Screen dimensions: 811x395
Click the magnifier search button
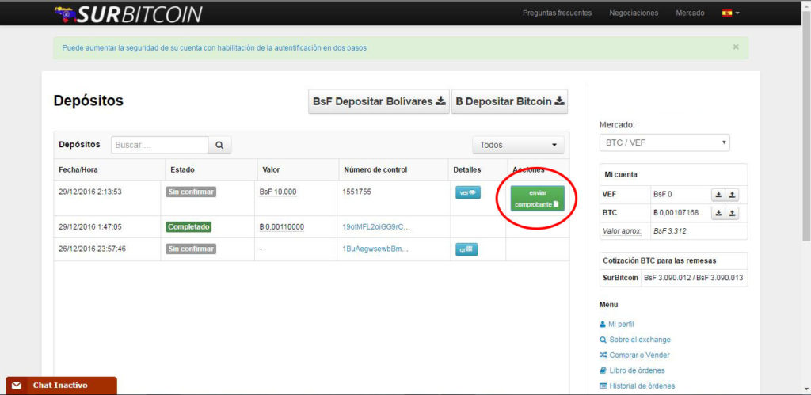pos(220,146)
